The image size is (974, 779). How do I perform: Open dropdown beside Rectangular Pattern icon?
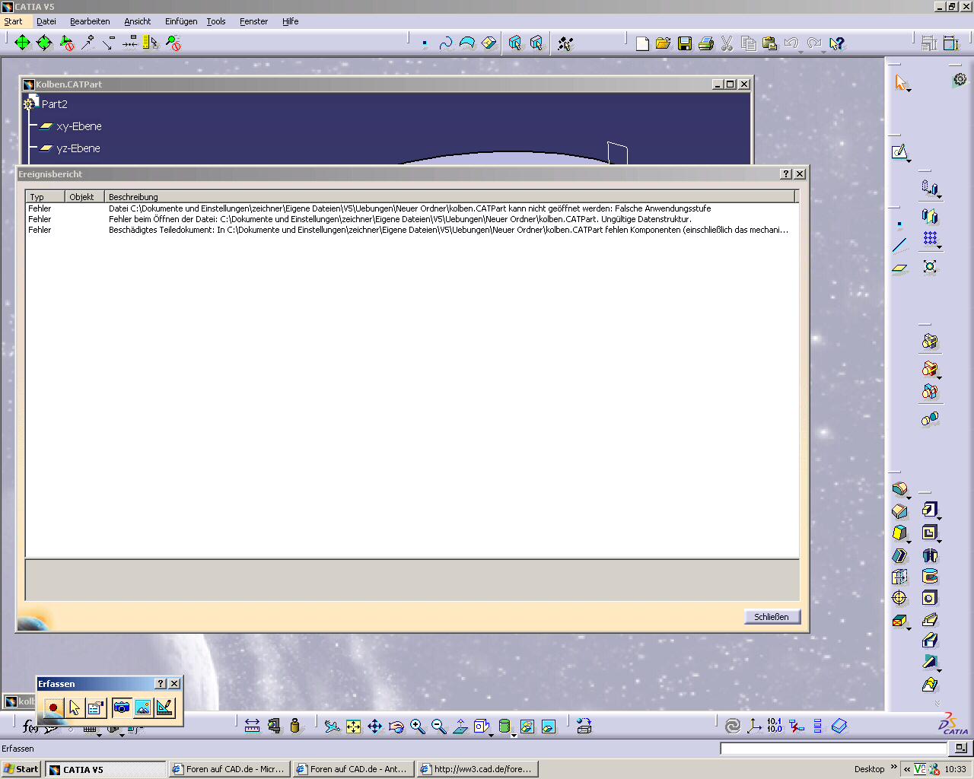(x=940, y=247)
